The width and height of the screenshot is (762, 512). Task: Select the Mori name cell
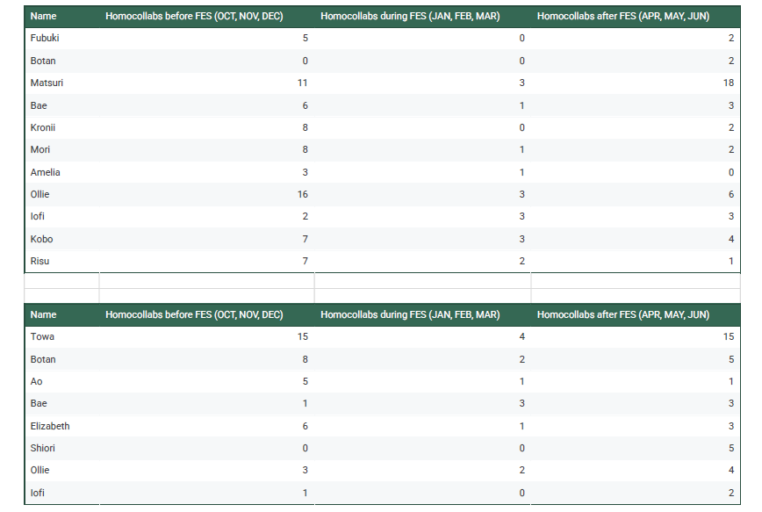coord(61,149)
